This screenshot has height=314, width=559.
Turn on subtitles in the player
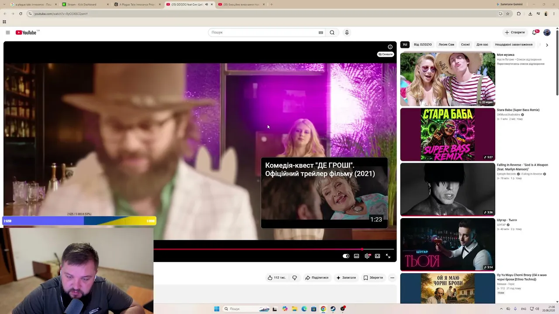[x=356, y=256]
